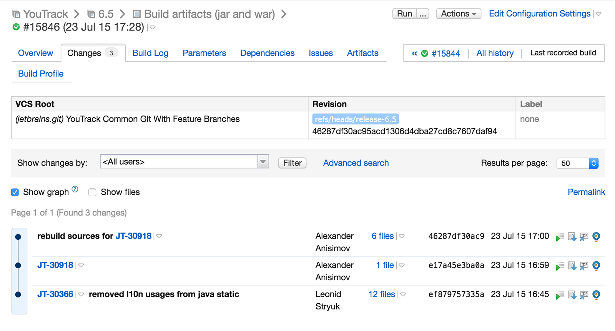
Task: Expand arrow next to Edit Configuration Settings
Action: tap(598, 14)
